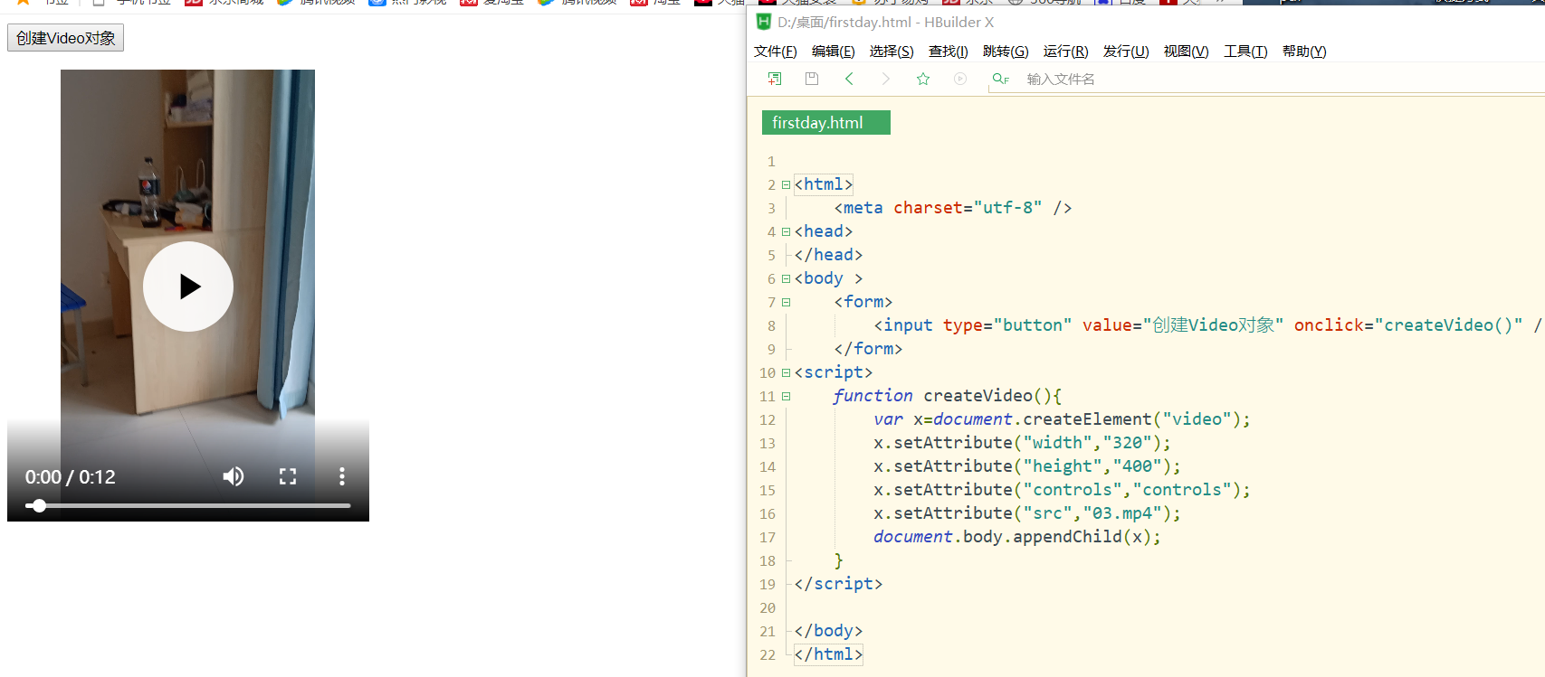Click the new file toolbar icon
Screen dimensions: 1545x677
(775, 79)
